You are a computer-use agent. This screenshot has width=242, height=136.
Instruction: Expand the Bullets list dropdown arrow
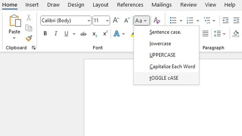(181, 21)
